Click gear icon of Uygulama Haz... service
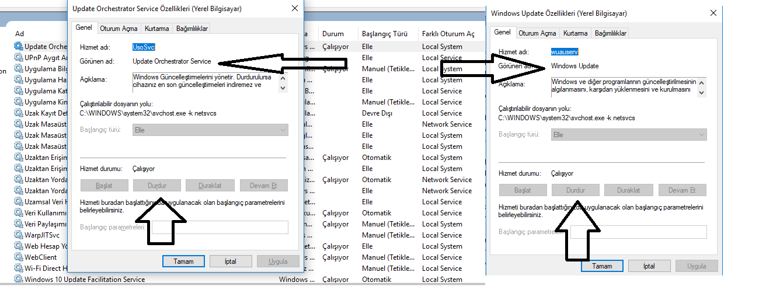 pos(19,80)
